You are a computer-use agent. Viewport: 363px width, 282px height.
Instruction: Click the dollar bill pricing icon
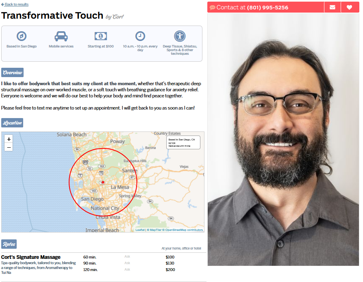101,36
